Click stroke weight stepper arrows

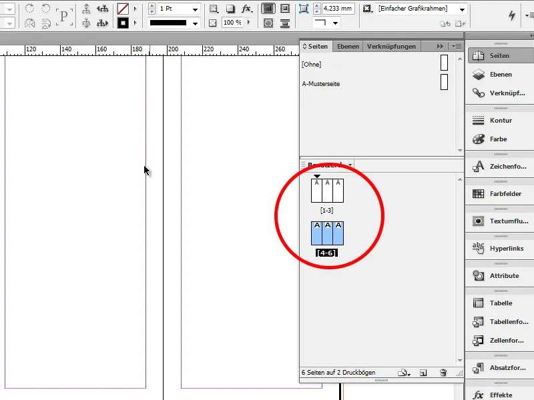152,9
